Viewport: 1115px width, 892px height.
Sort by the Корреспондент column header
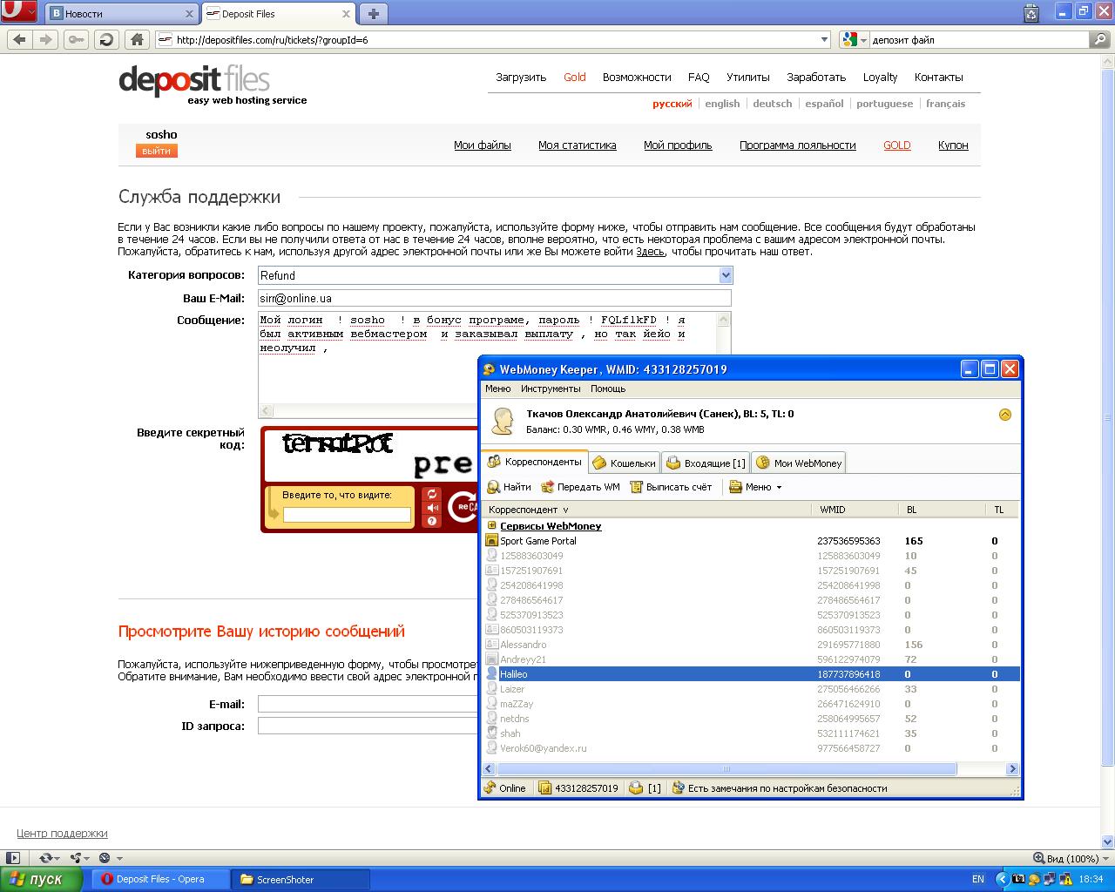(x=528, y=510)
